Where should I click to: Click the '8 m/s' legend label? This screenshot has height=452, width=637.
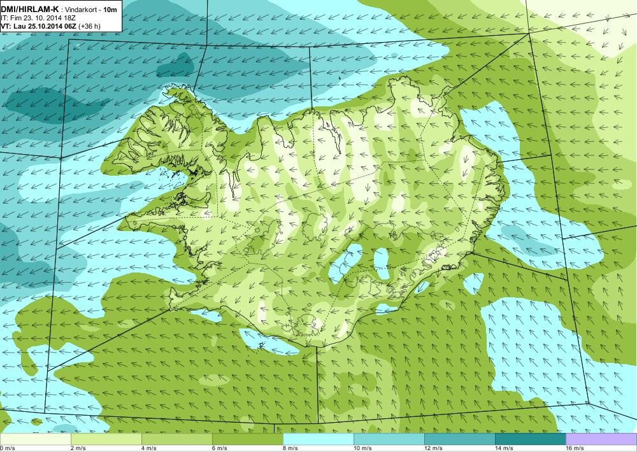290,448
